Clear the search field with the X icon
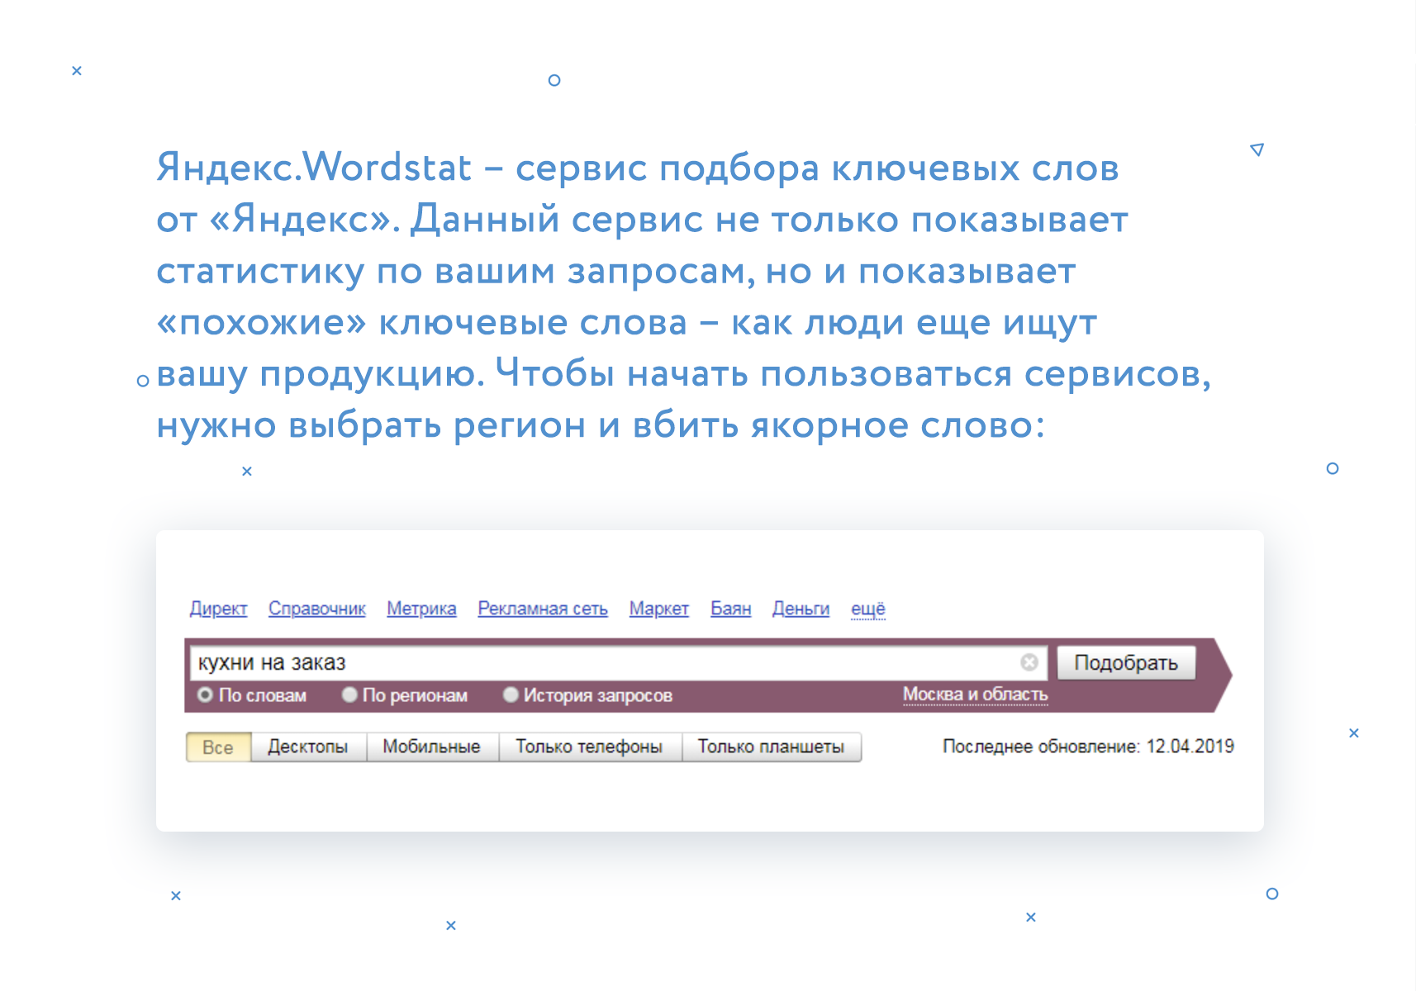1416x991 pixels. tap(1029, 662)
